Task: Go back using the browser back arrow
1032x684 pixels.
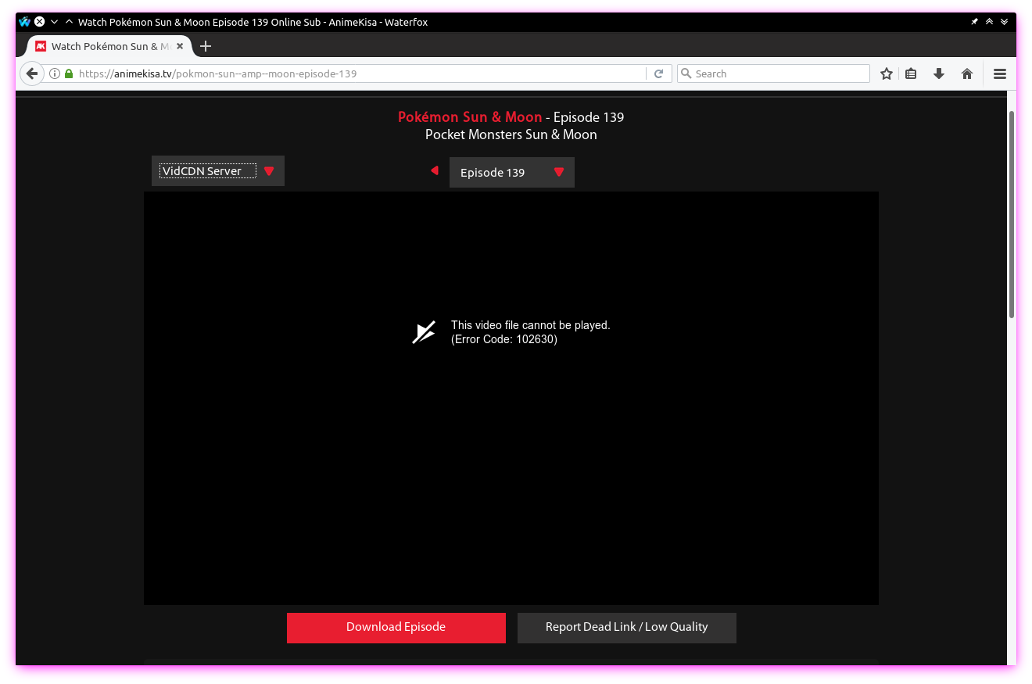Action: [x=31, y=73]
